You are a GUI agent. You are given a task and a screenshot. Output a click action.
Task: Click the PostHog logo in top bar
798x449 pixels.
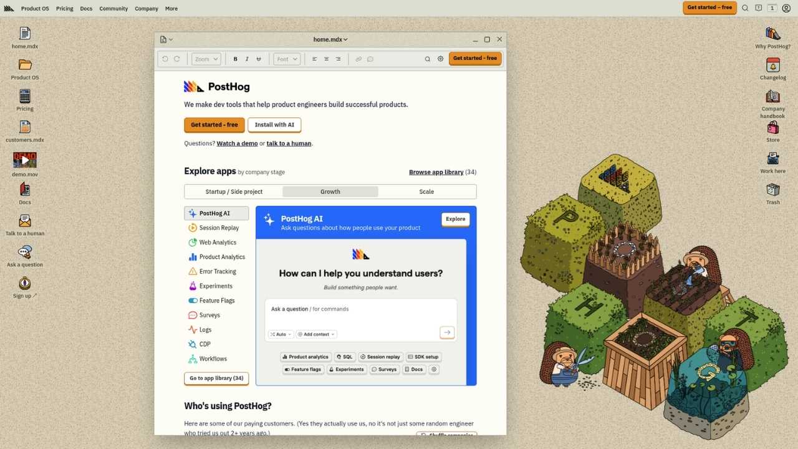pyautogui.click(x=9, y=8)
